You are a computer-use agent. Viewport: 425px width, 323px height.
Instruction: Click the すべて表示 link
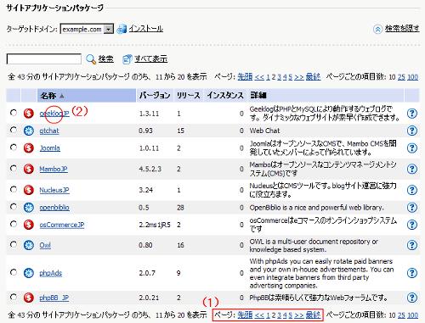click(x=151, y=58)
